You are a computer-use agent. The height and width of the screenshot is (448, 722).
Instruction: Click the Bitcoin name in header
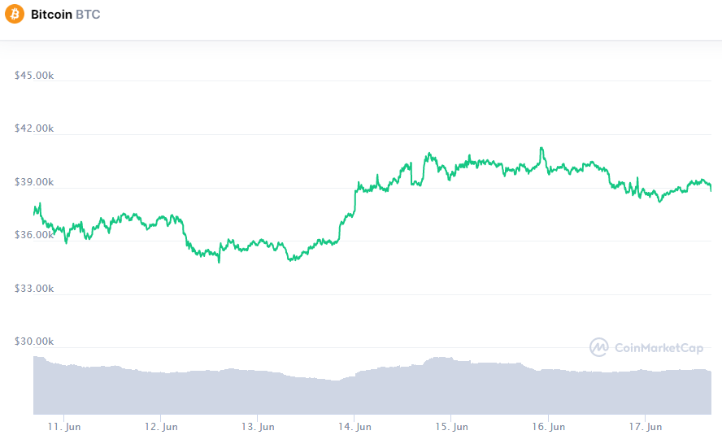[51, 15]
